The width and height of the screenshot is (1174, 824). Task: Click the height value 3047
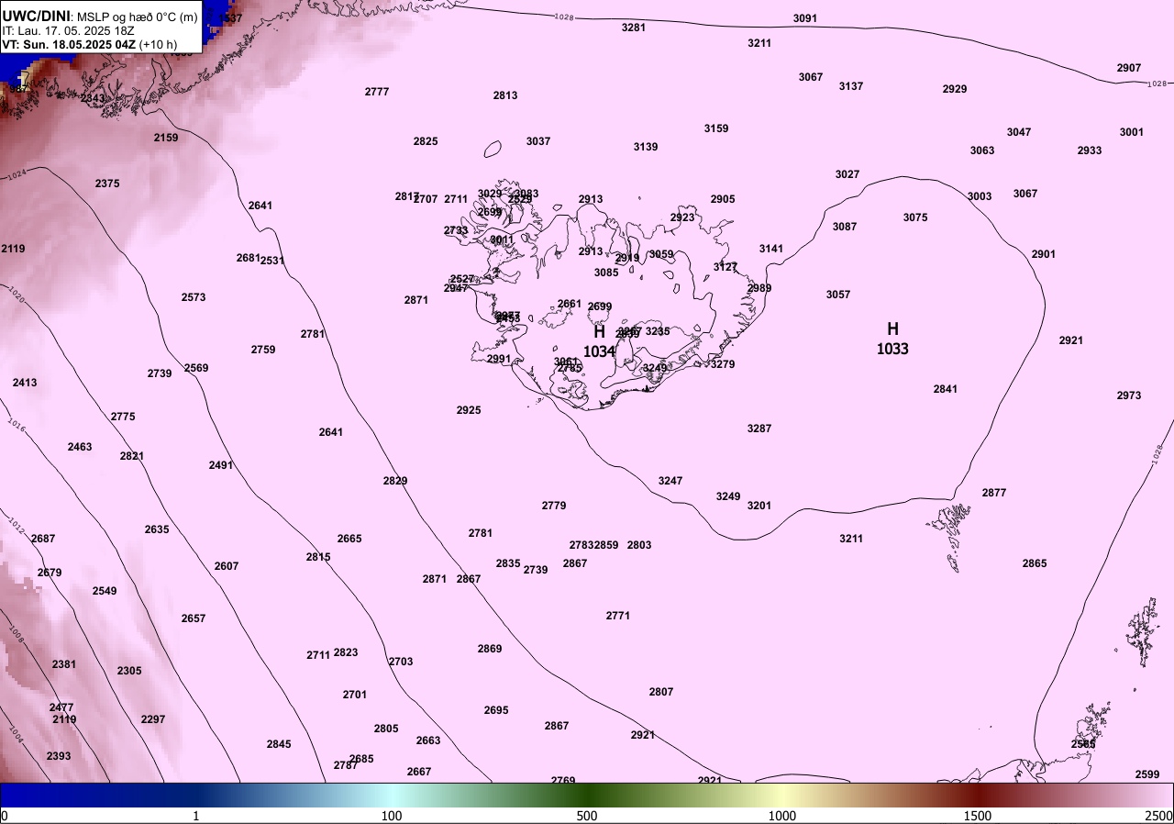1019,132
